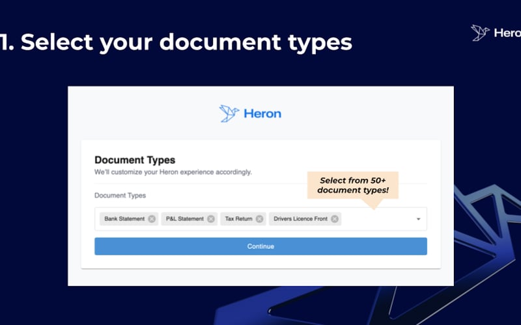Select the Tax Return chip label
Viewport: 521px width, 325px height.
tap(238, 219)
